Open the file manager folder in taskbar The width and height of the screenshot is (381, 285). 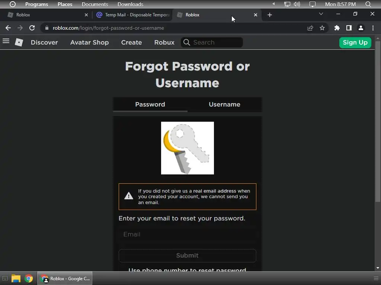click(16, 278)
